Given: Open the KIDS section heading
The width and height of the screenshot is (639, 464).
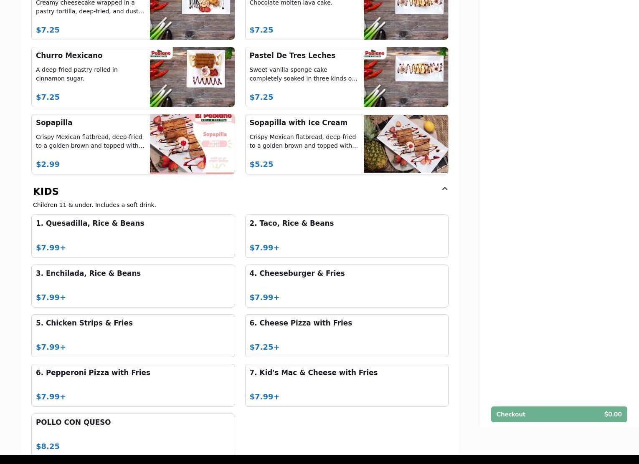Looking at the screenshot, I should (46, 192).
